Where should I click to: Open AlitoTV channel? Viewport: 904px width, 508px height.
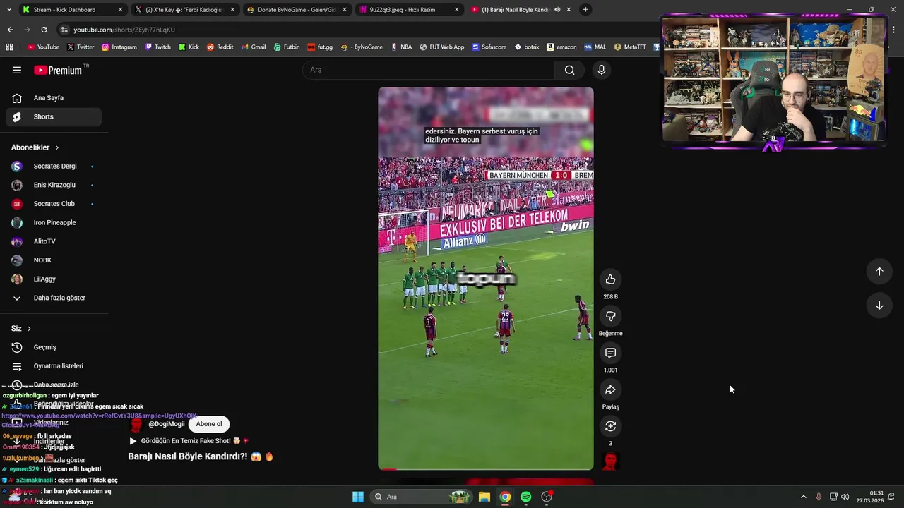[54, 241]
